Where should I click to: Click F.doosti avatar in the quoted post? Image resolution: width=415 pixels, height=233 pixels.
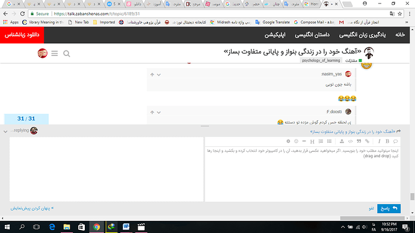point(348,111)
